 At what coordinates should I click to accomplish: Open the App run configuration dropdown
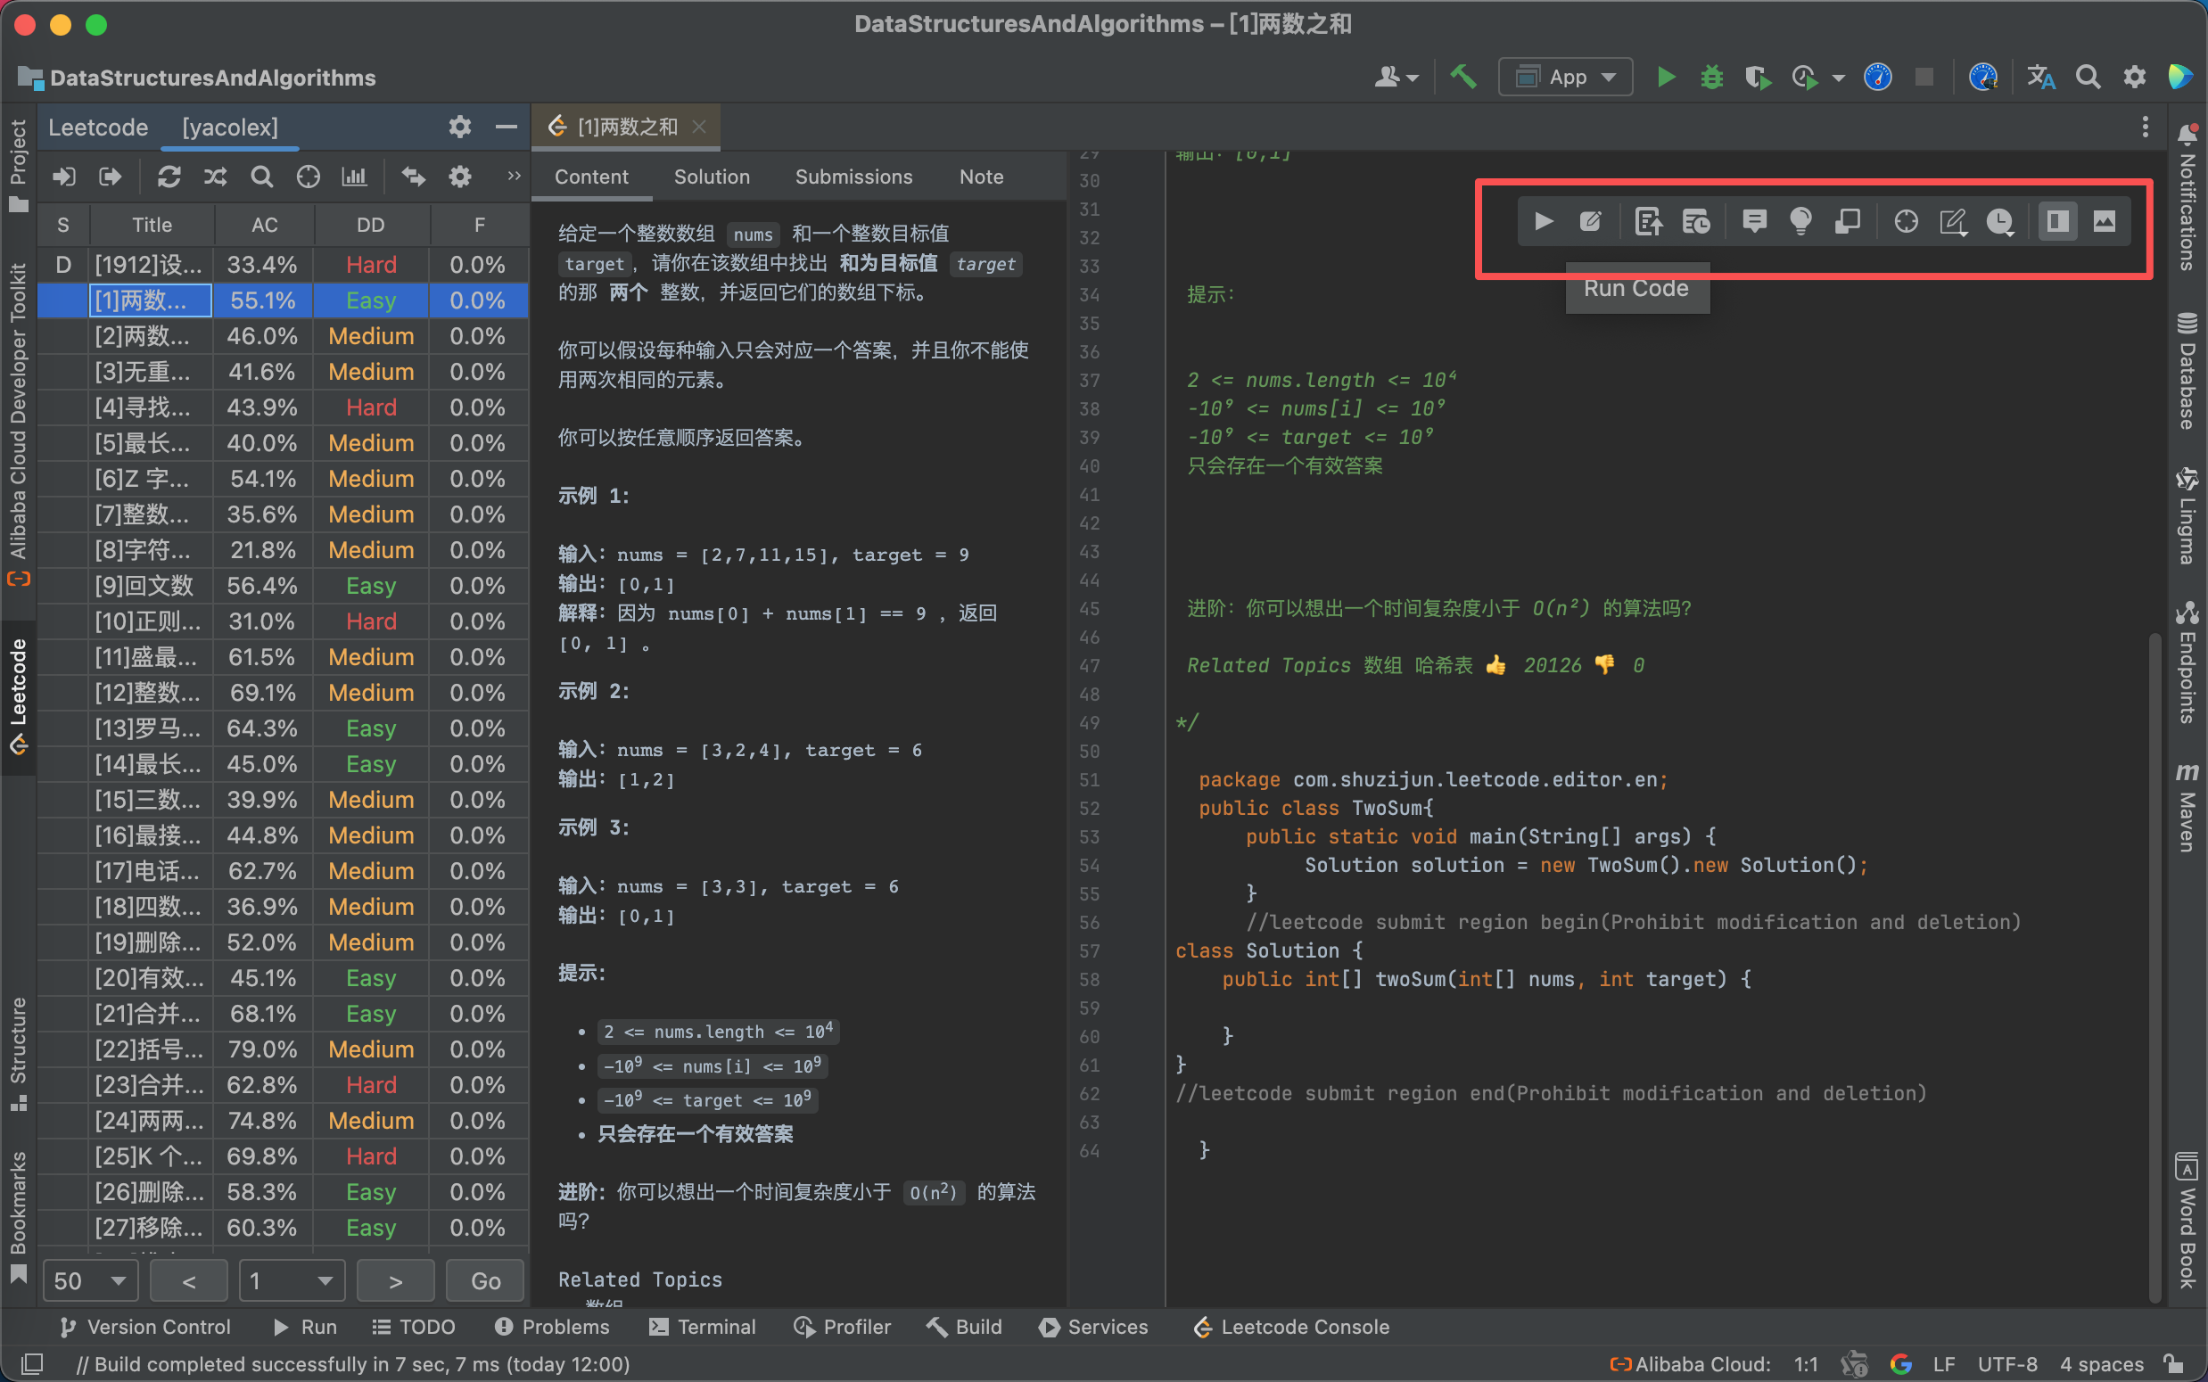tap(1566, 77)
